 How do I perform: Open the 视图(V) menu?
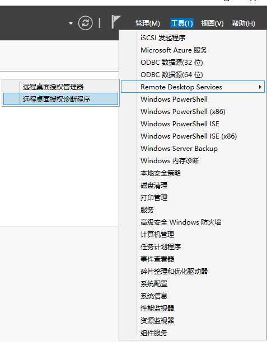[212, 23]
